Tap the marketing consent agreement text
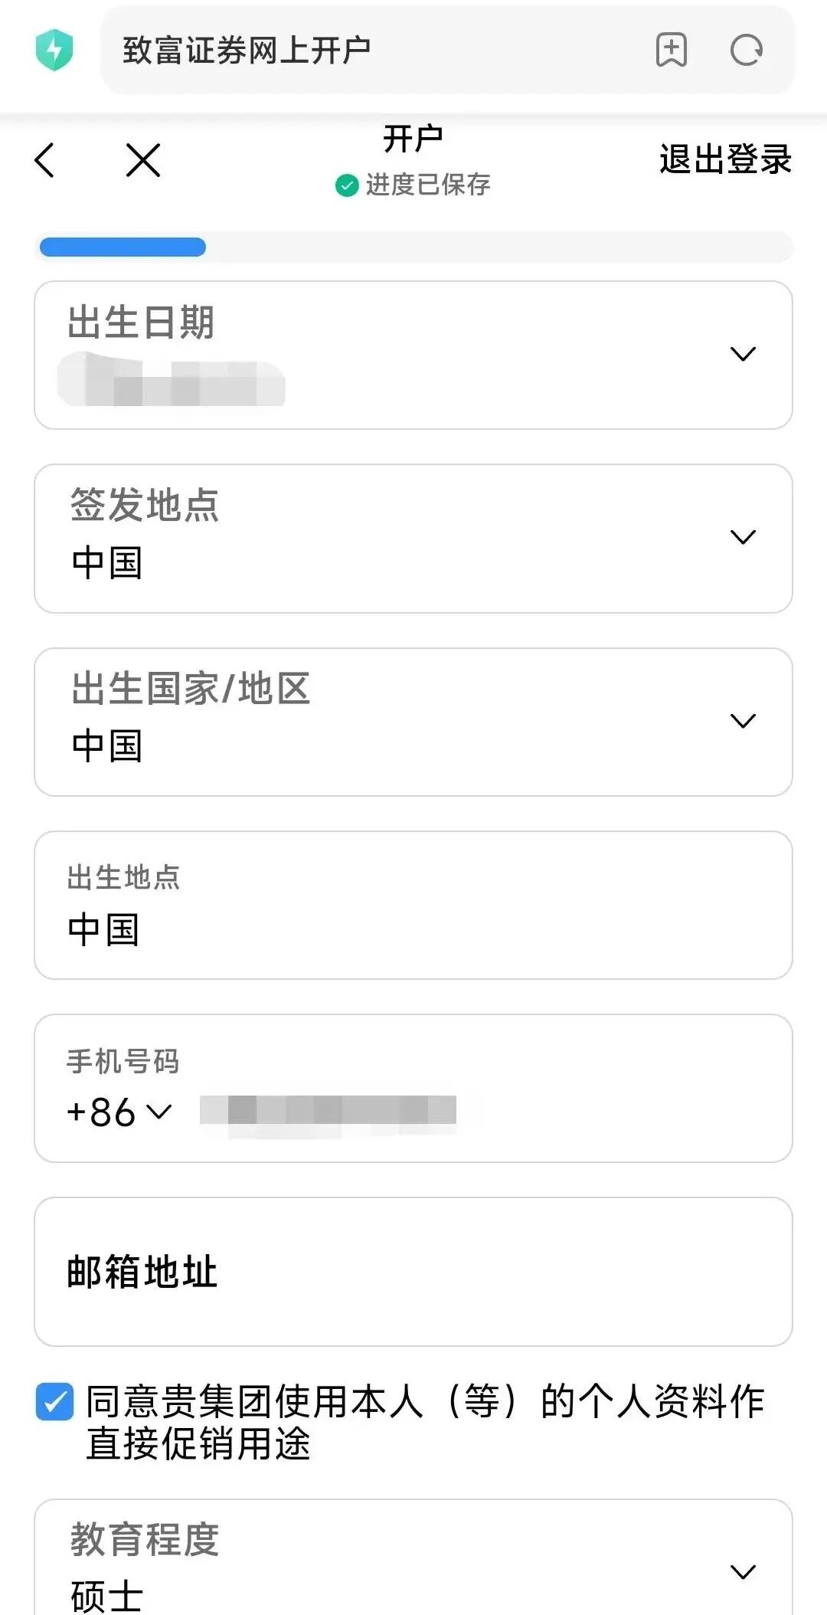The height and width of the screenshot is (1615, 827). coord(425,1422)
